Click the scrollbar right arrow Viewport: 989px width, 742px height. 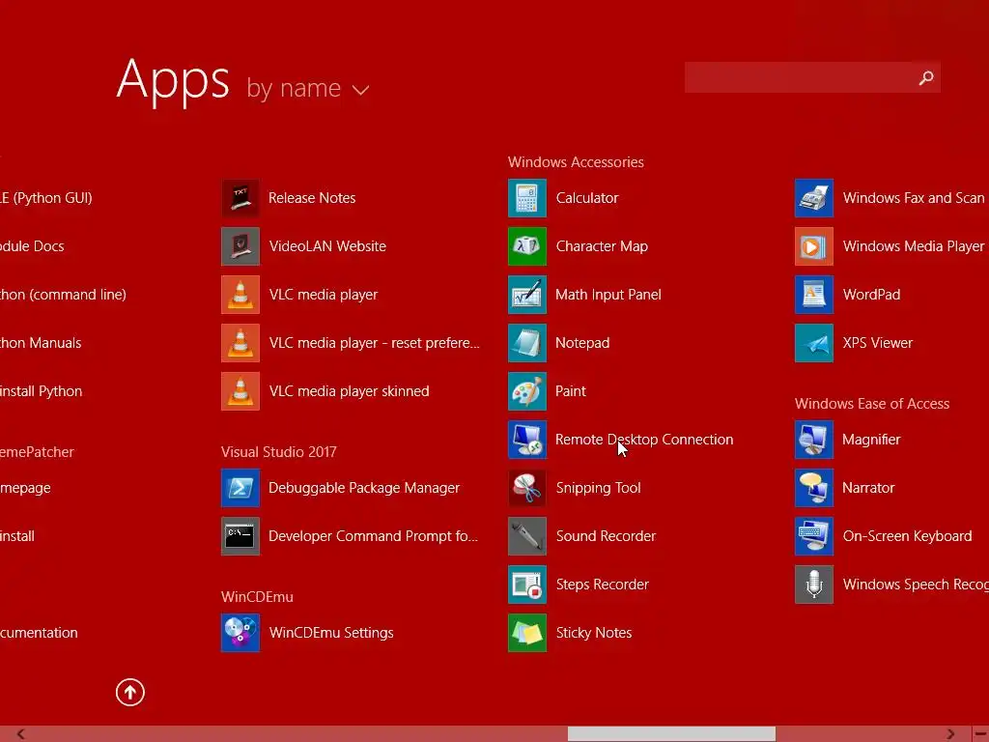950,734
